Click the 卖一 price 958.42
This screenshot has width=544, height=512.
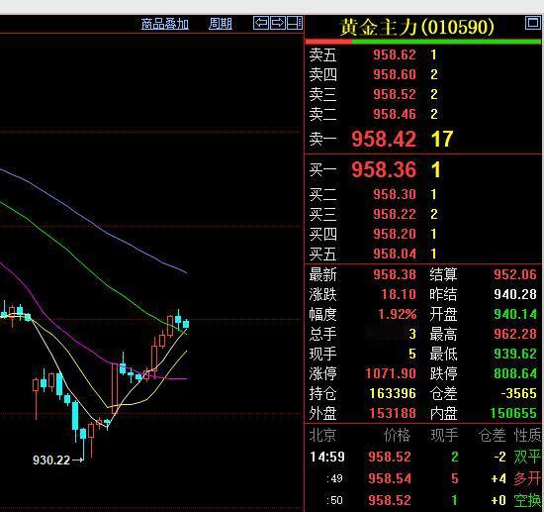pos(384,139)
